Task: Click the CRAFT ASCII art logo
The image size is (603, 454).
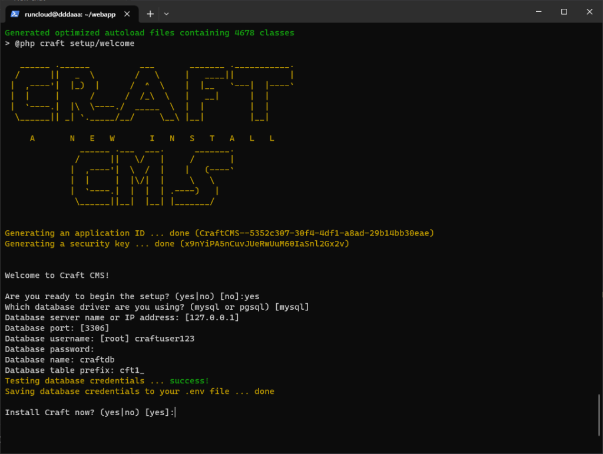Action: tap(153, 94)
